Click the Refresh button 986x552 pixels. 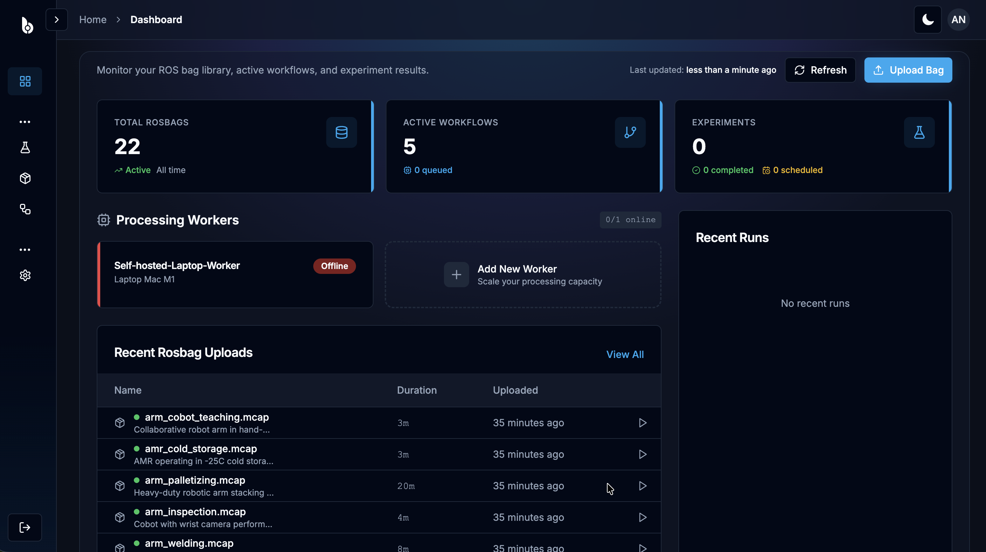tap(820, 70)
